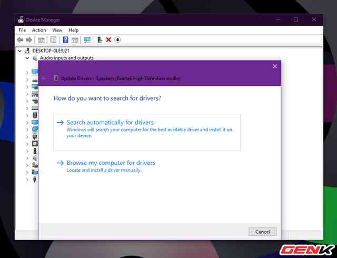This screenshot has width=337, height=258.
Task: Click the Device Manager title bar app icon
Action: click(21, 20)
